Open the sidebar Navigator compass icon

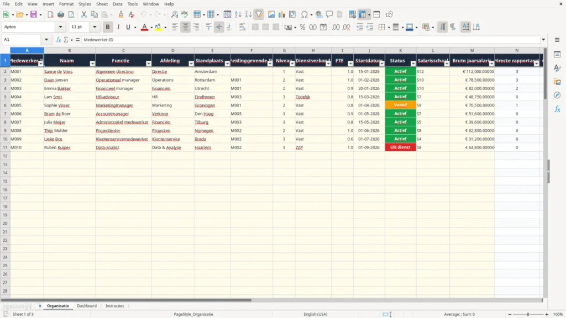coord(557,95)
